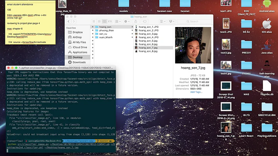Click the terminal command prompt line
278x156 pixels.
[x=61, y=146]
